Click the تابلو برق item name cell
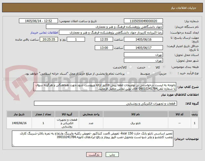Viewport: 205px width, 161px height. coord(136,123)
